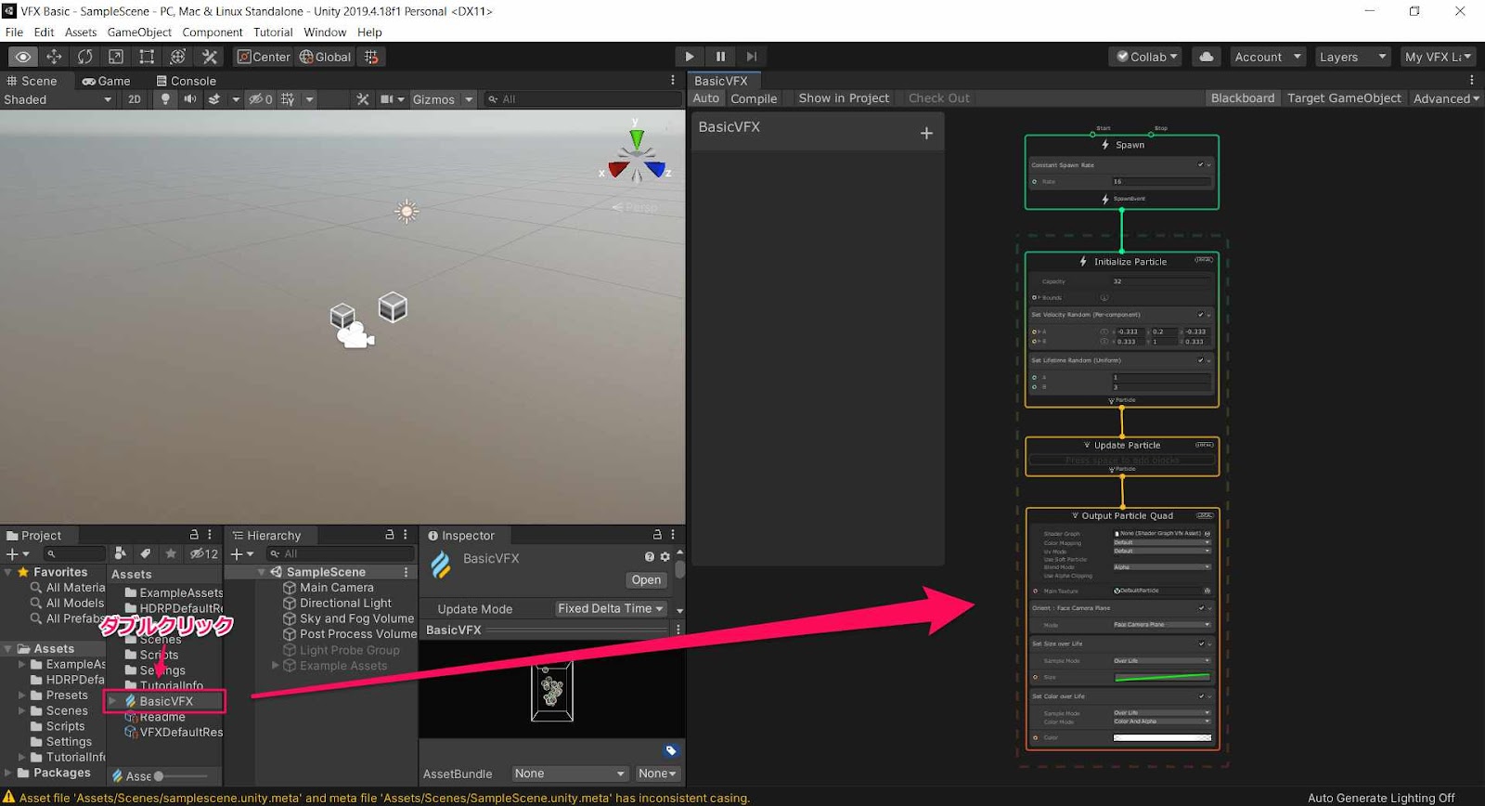Click the Size curve field in Set Size over Life
The width and height of the screenshot is (1485, 806).
click(1162, 677)
